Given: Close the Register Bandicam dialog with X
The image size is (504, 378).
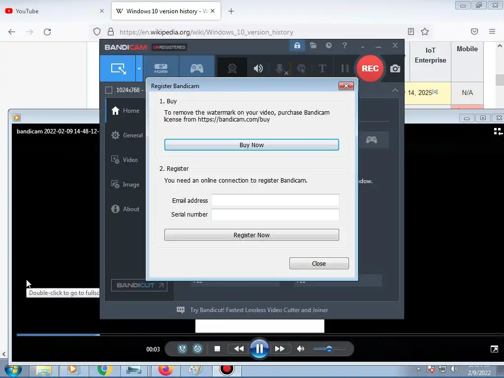Looking at the screenshot, I should [x=346, y=86].
